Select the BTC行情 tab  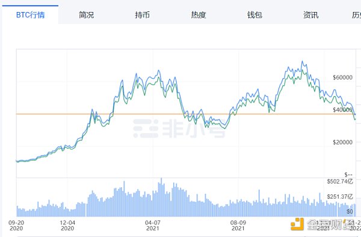tap(30, 15)
